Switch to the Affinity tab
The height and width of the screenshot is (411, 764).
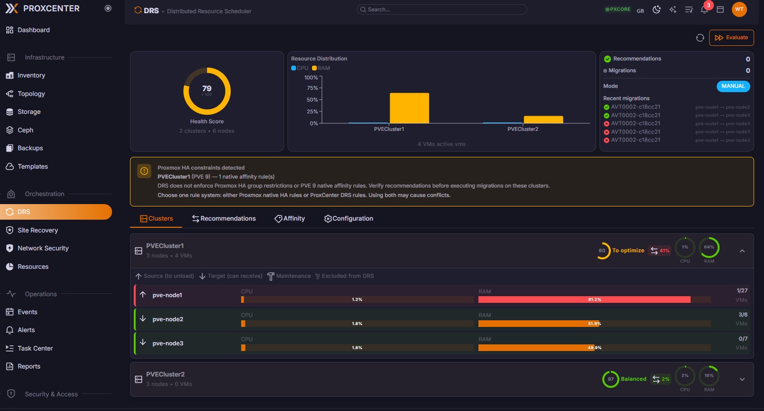coord(289,218)
